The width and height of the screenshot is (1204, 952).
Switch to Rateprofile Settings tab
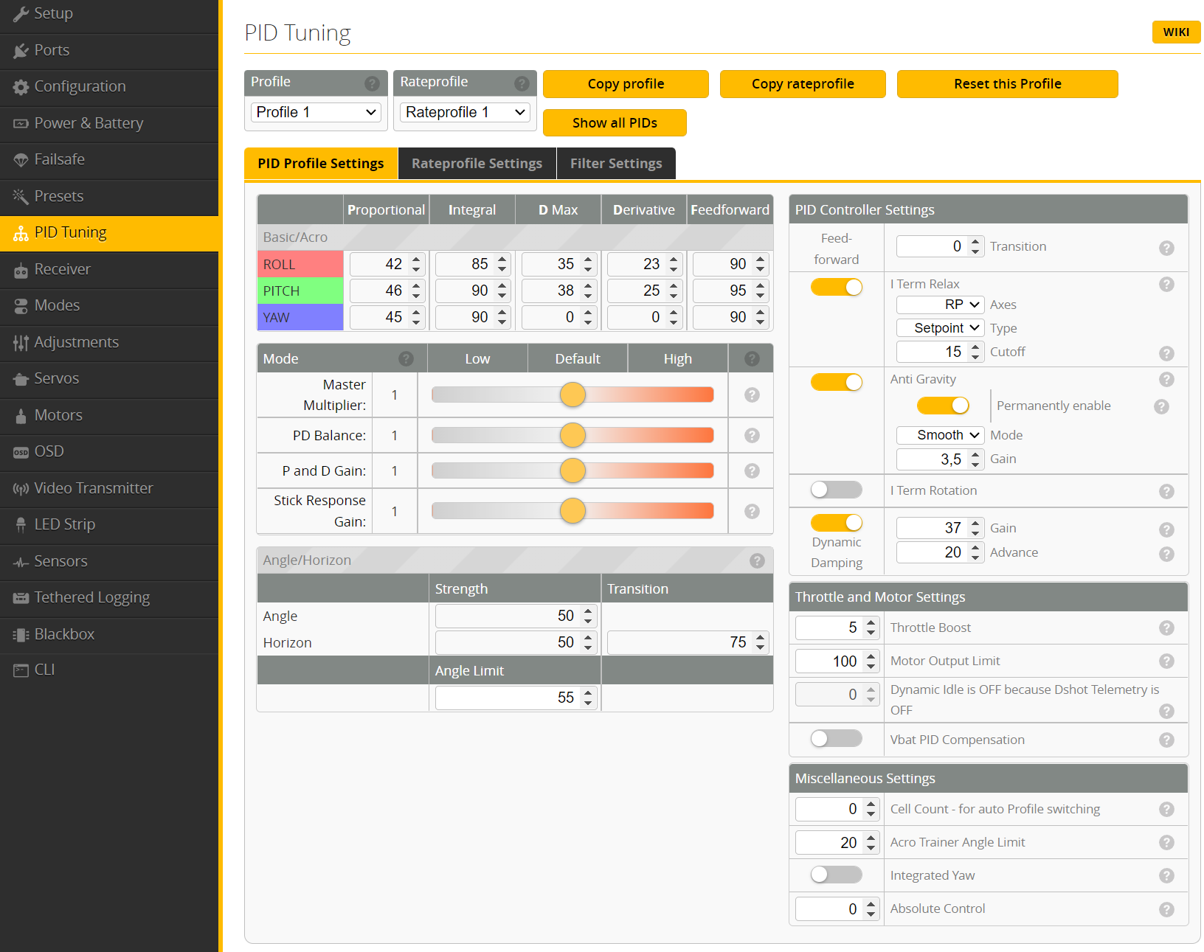pyautogui.click(x=477, y=164)
